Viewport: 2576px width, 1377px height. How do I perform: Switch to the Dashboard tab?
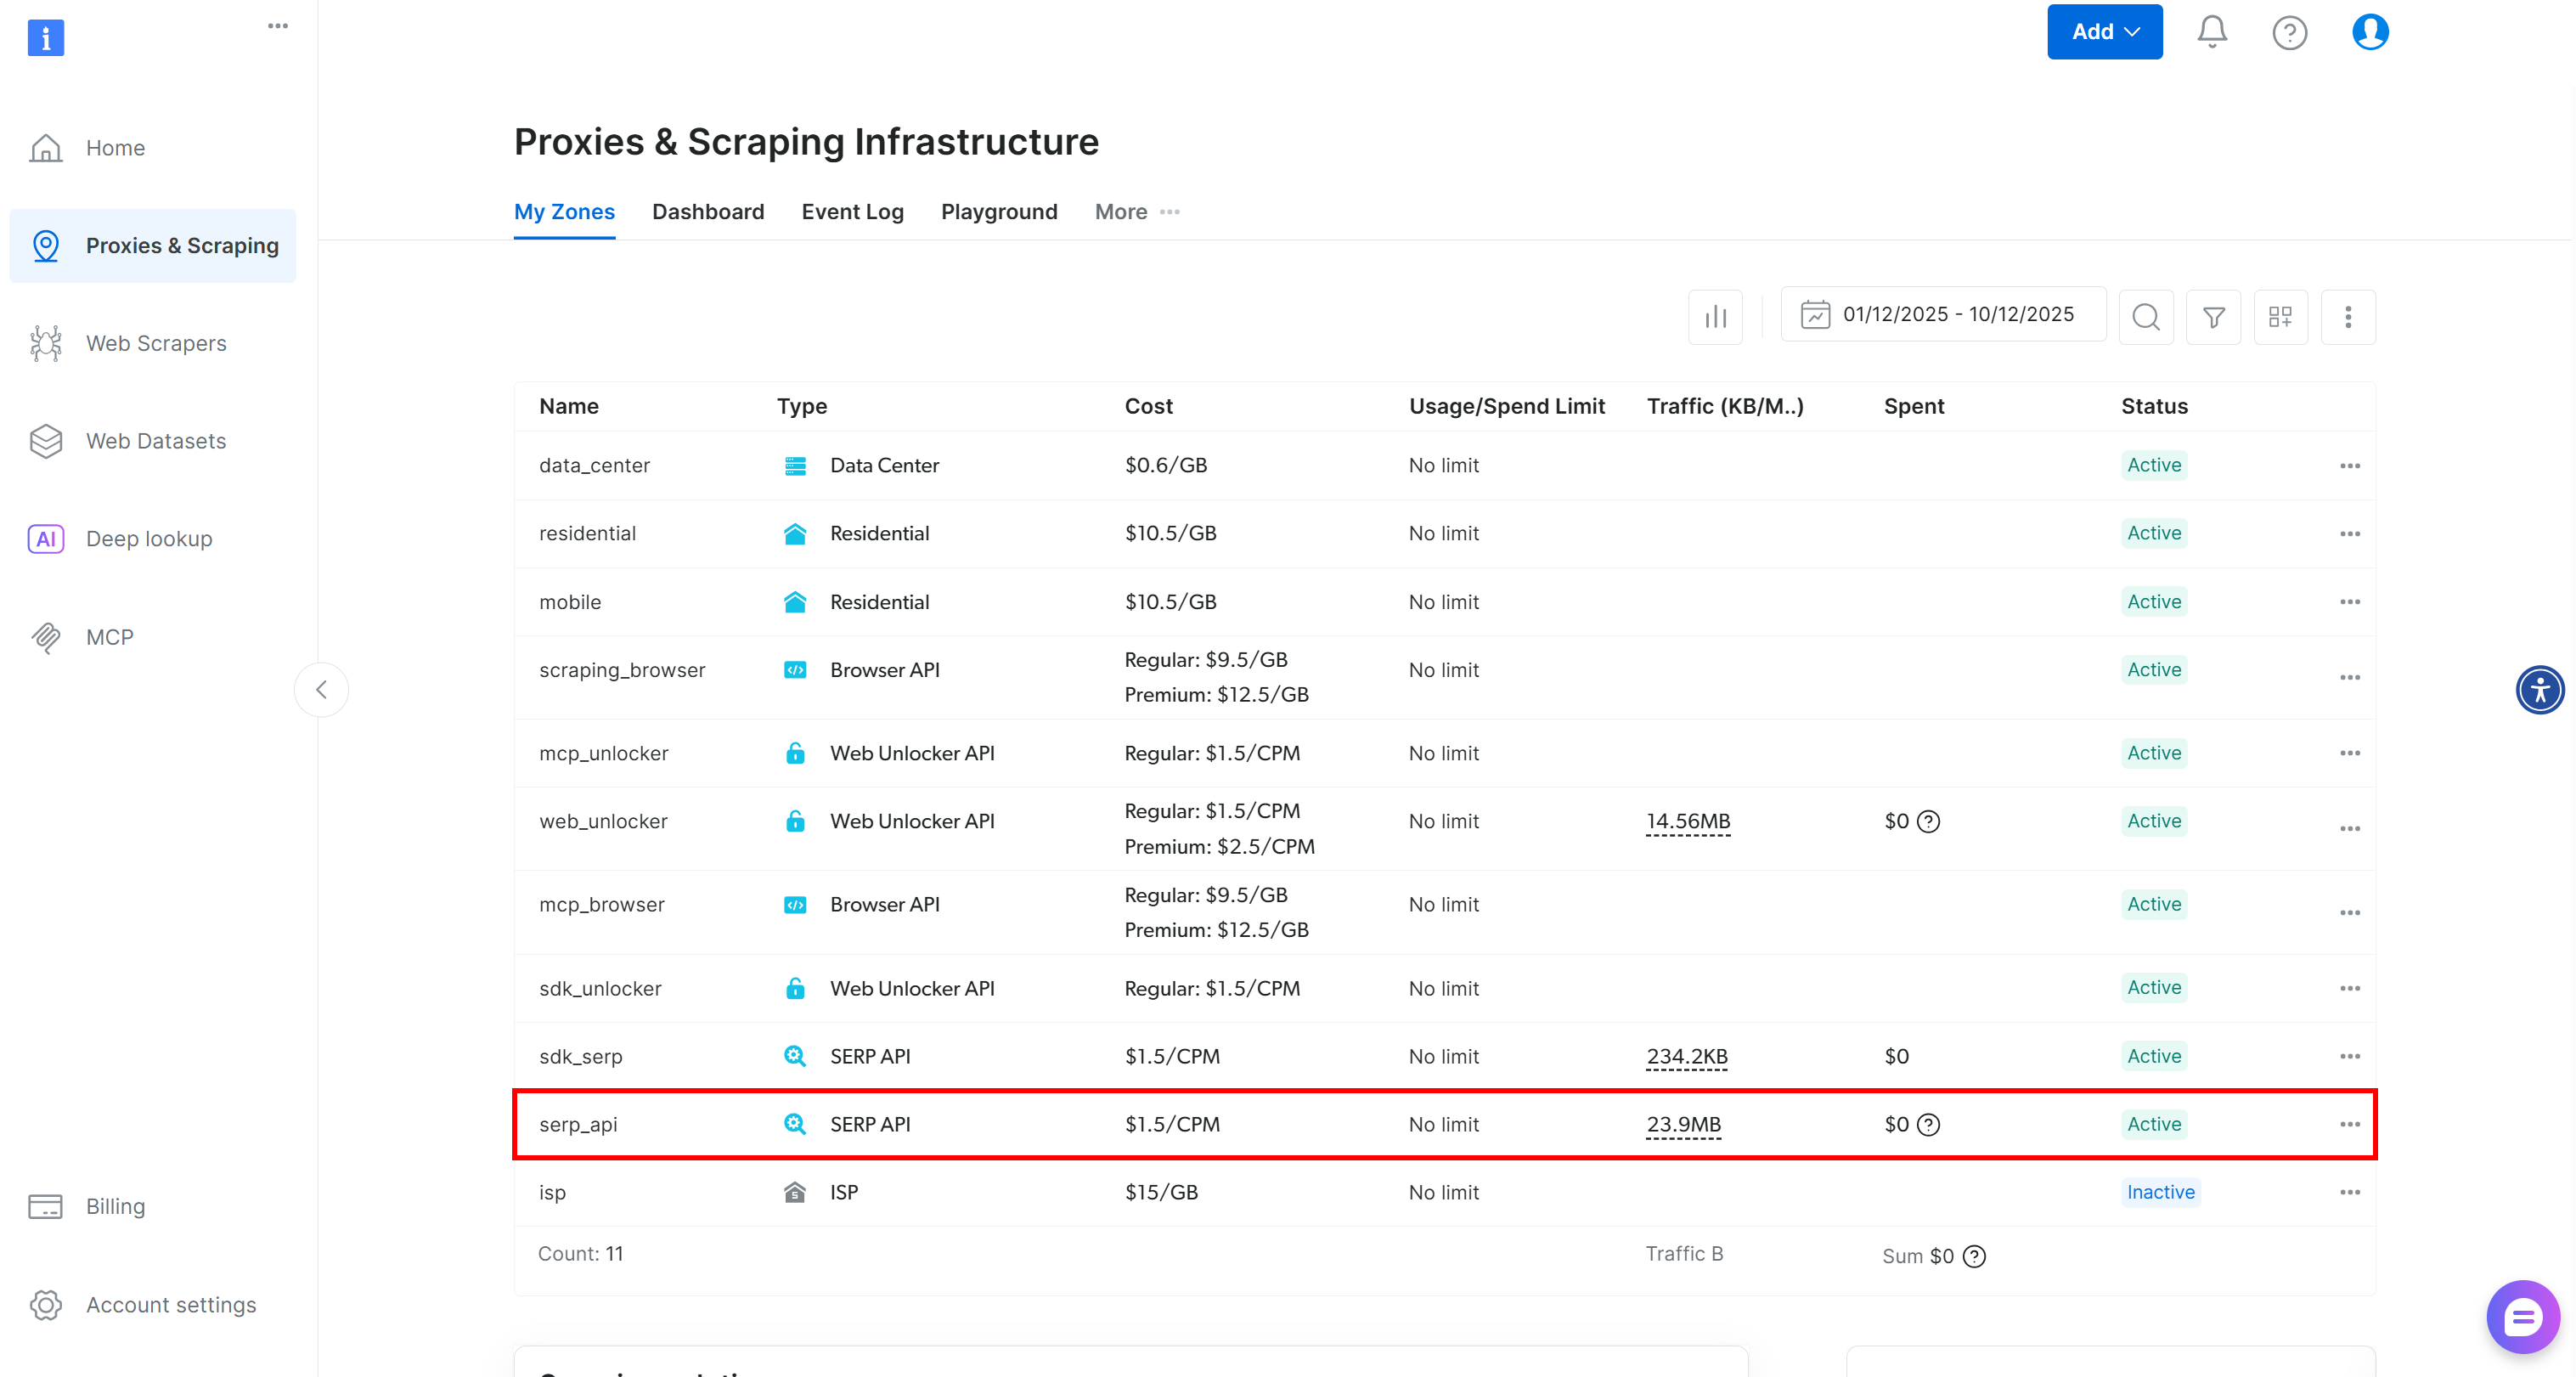click(708, 212)
